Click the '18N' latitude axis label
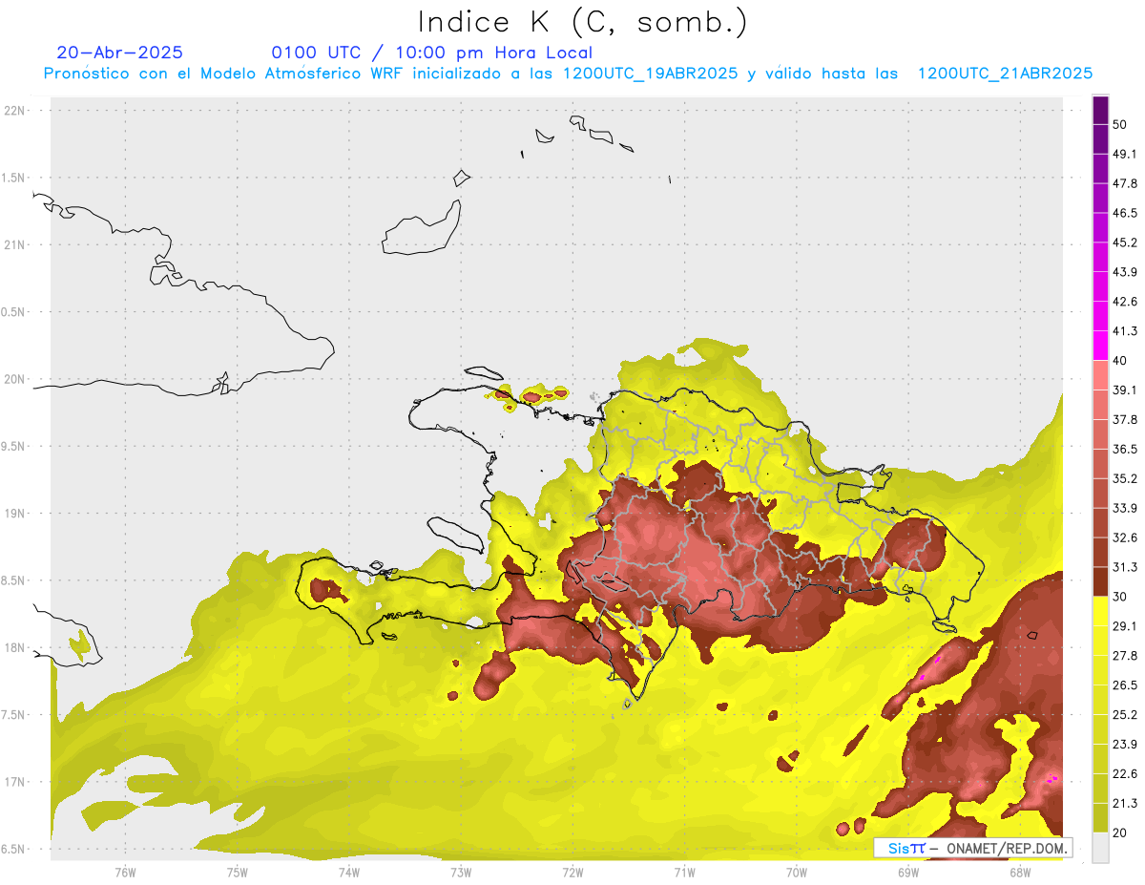This screenshot has width=1145, height=885. coord(14,647)
